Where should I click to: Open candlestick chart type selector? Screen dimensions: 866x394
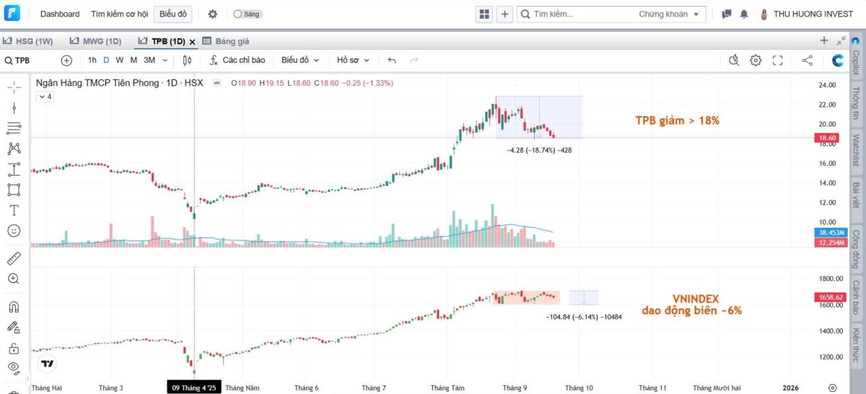188,61
